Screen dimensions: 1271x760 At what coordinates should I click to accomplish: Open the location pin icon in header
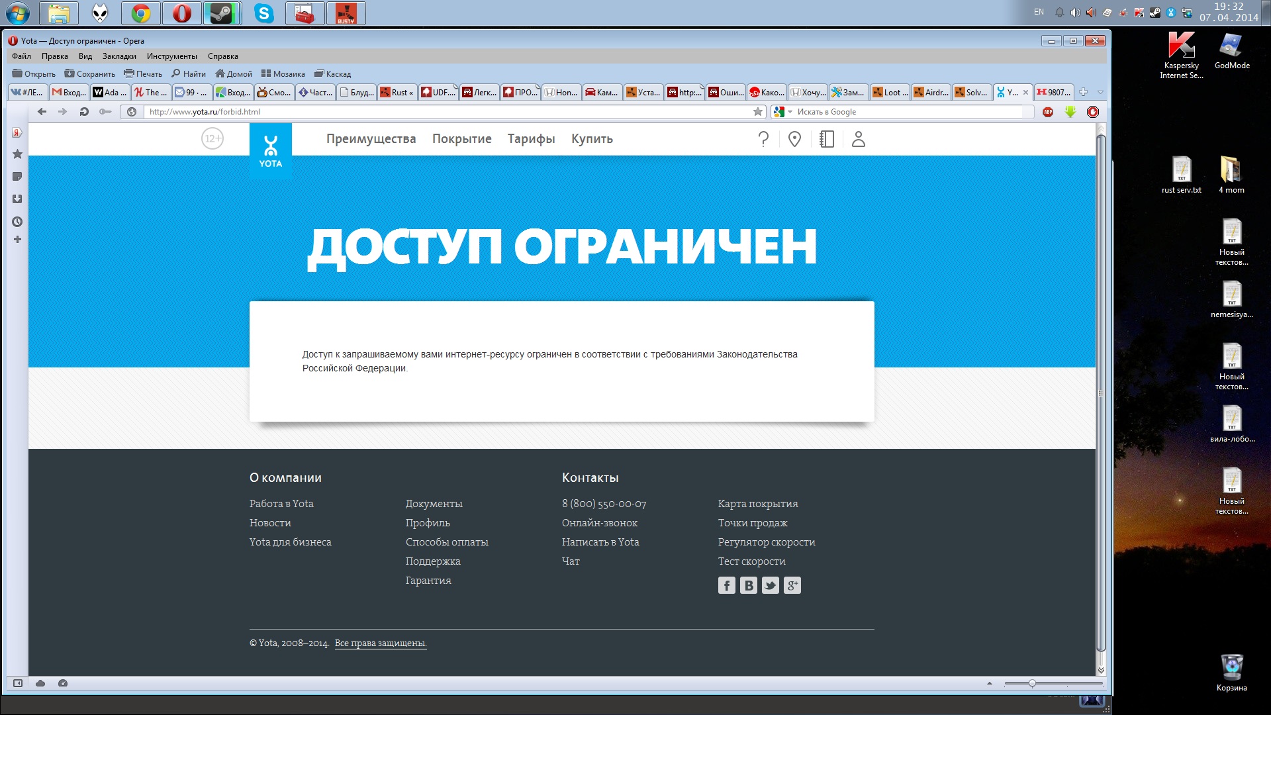794,139
